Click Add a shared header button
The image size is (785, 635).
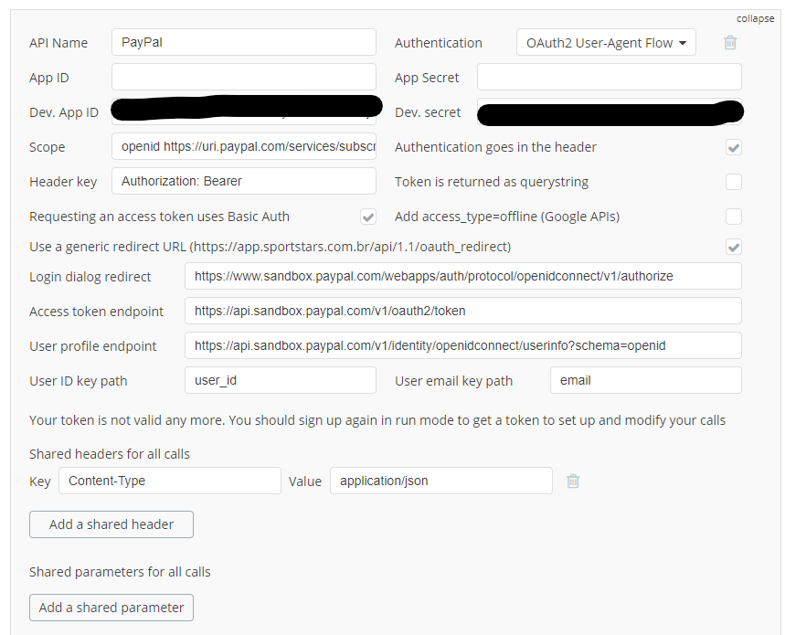111,524
